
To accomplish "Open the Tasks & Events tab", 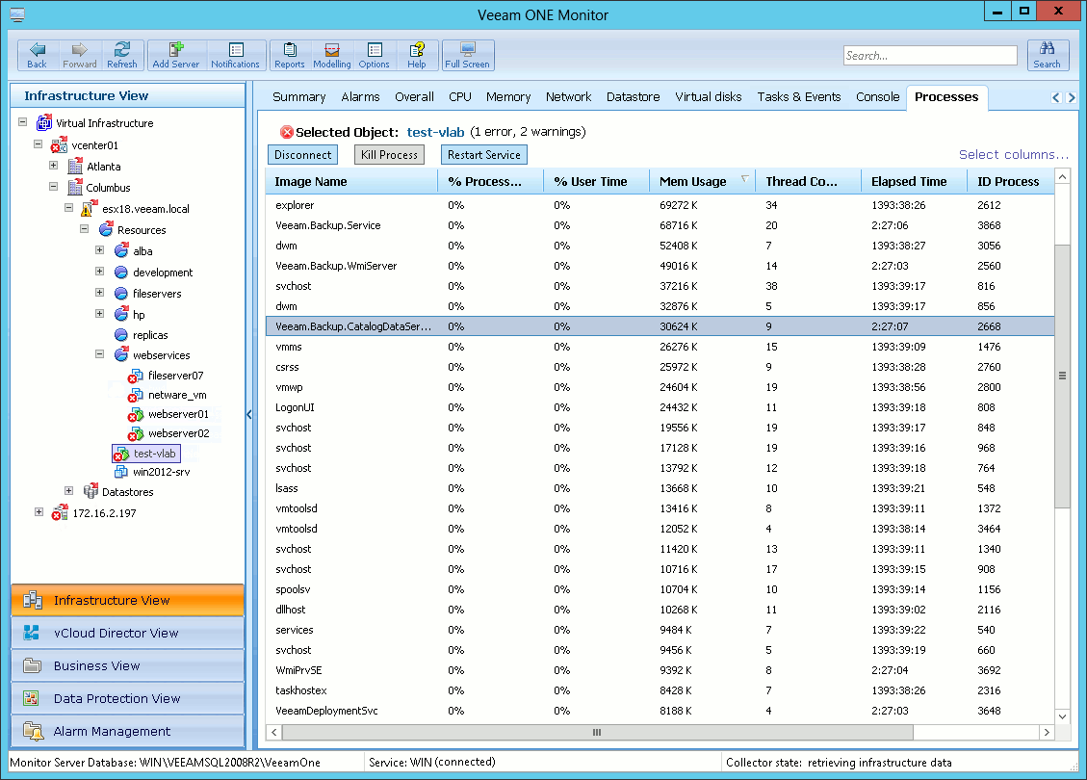I will 798,97.
